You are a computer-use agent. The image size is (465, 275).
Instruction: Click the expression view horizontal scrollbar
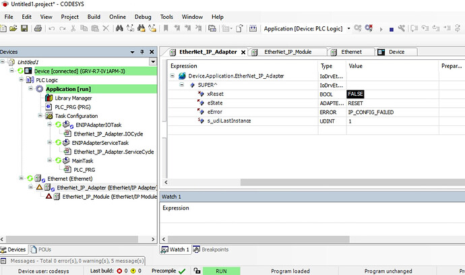(352, 182)
